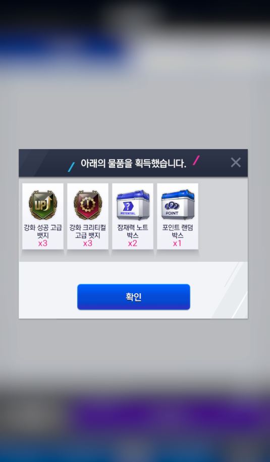The height and width of the screenshot is (462, 270).
Task: Click the 강화 크리티컬 고급 뱃지 item label
Action: click(x=88, y=232)
